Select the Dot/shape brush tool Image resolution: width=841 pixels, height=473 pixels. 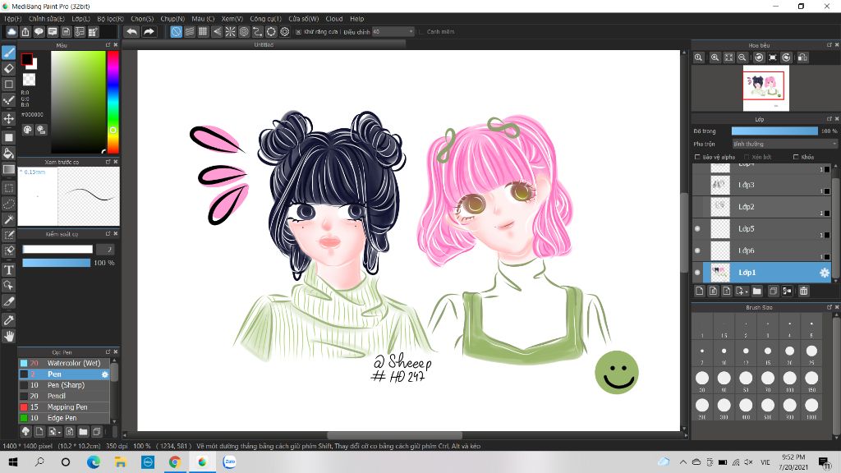click(8, 100)
